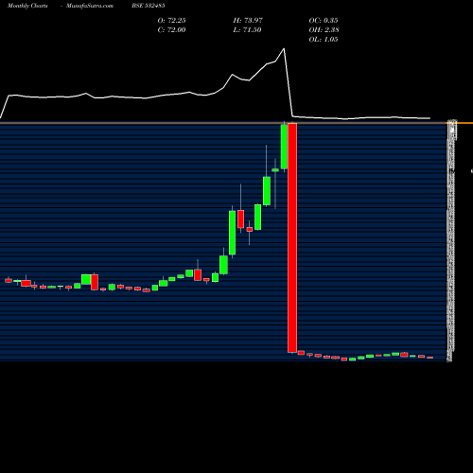The image size is (473, 473).
Task: Click the 'Monthly Charts' title text
Action: point(27,6)
